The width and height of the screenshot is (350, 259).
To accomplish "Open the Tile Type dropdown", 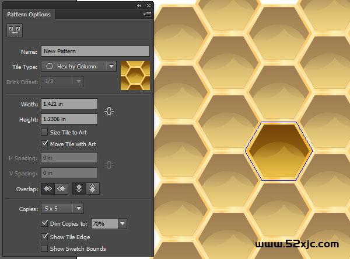I will tap(111, 67).
